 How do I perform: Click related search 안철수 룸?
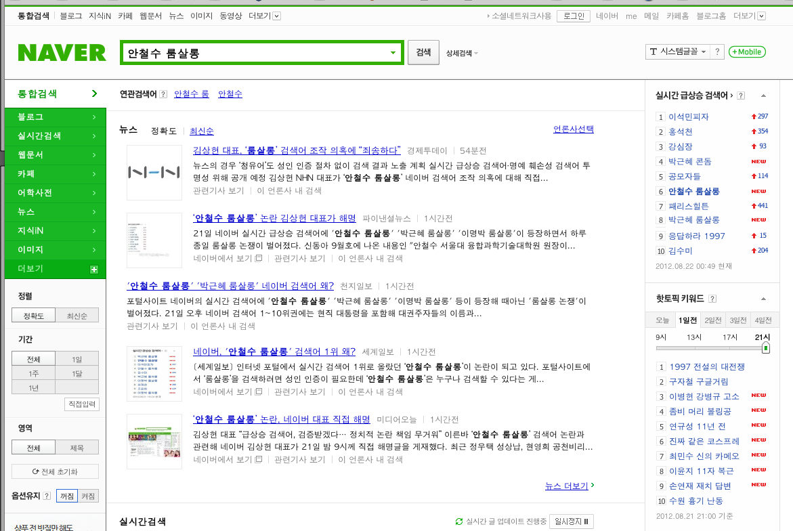(192, 94)
